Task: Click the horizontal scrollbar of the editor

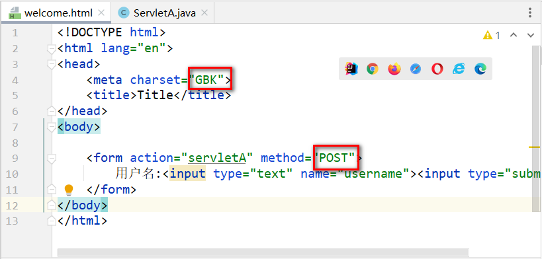Action: [263, 252]
